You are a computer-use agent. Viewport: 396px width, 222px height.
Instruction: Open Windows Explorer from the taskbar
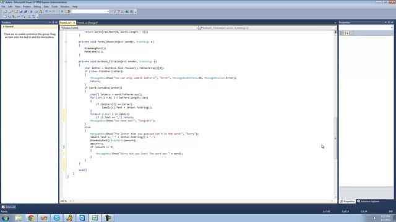(x=18, y=218)
